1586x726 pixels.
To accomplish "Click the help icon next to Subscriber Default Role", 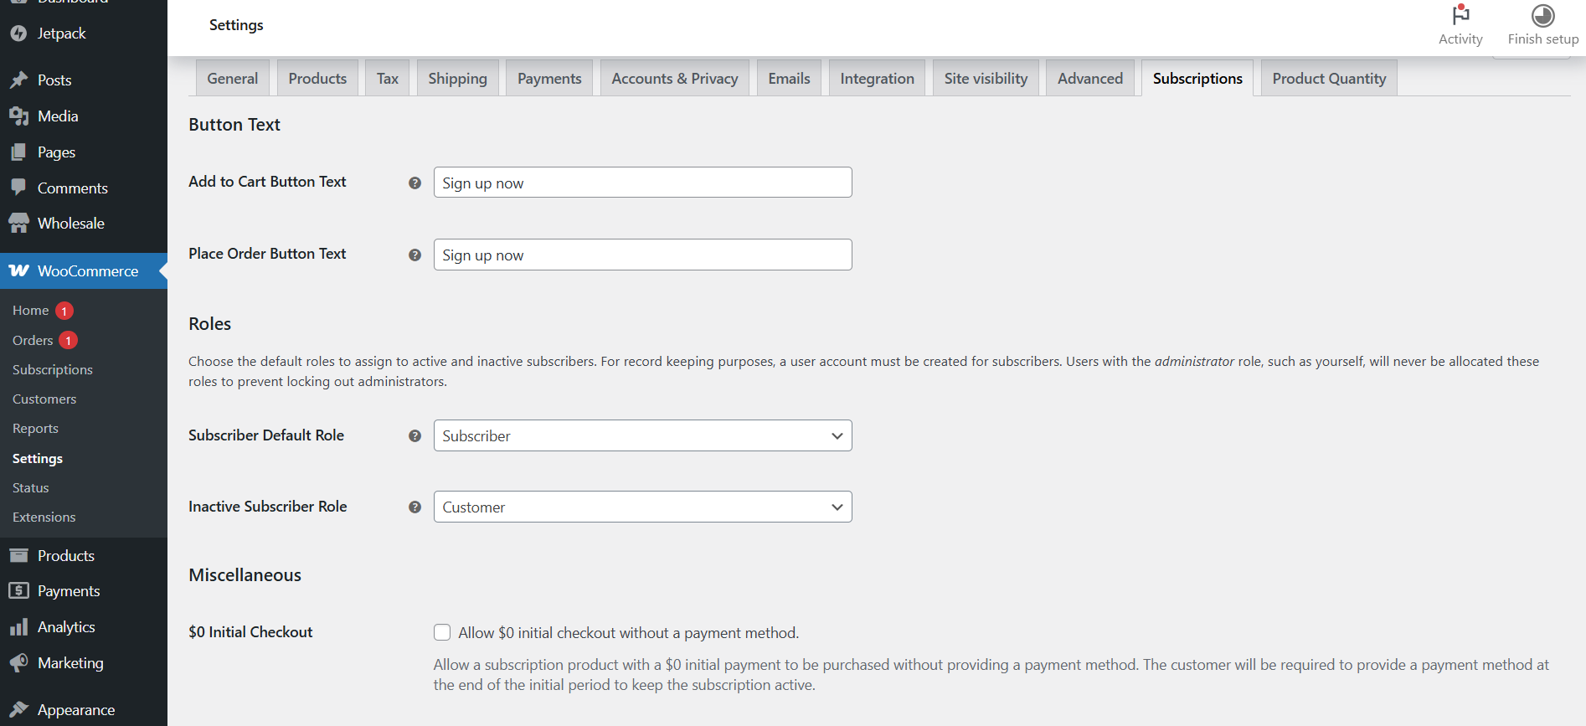I will (415, 435).
